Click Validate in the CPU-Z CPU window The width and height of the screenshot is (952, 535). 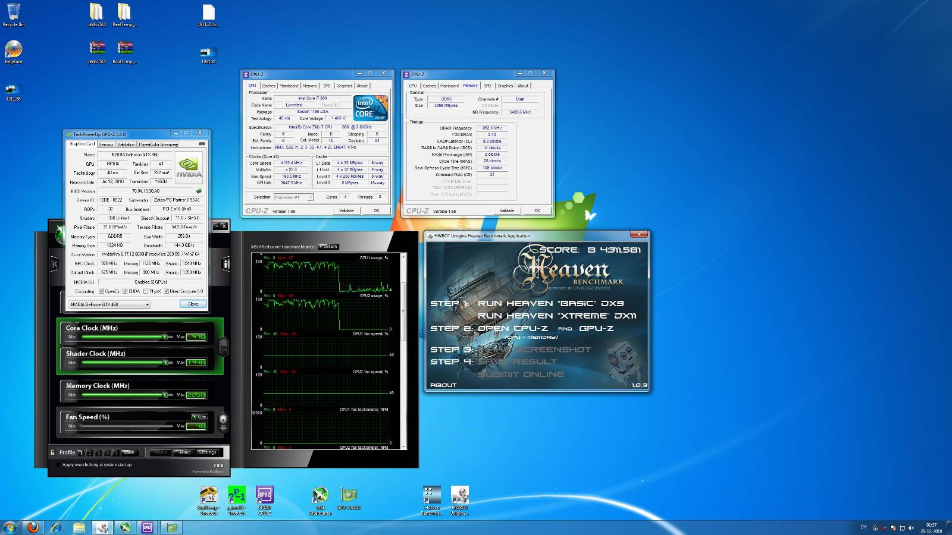click(x=346, y=210)
